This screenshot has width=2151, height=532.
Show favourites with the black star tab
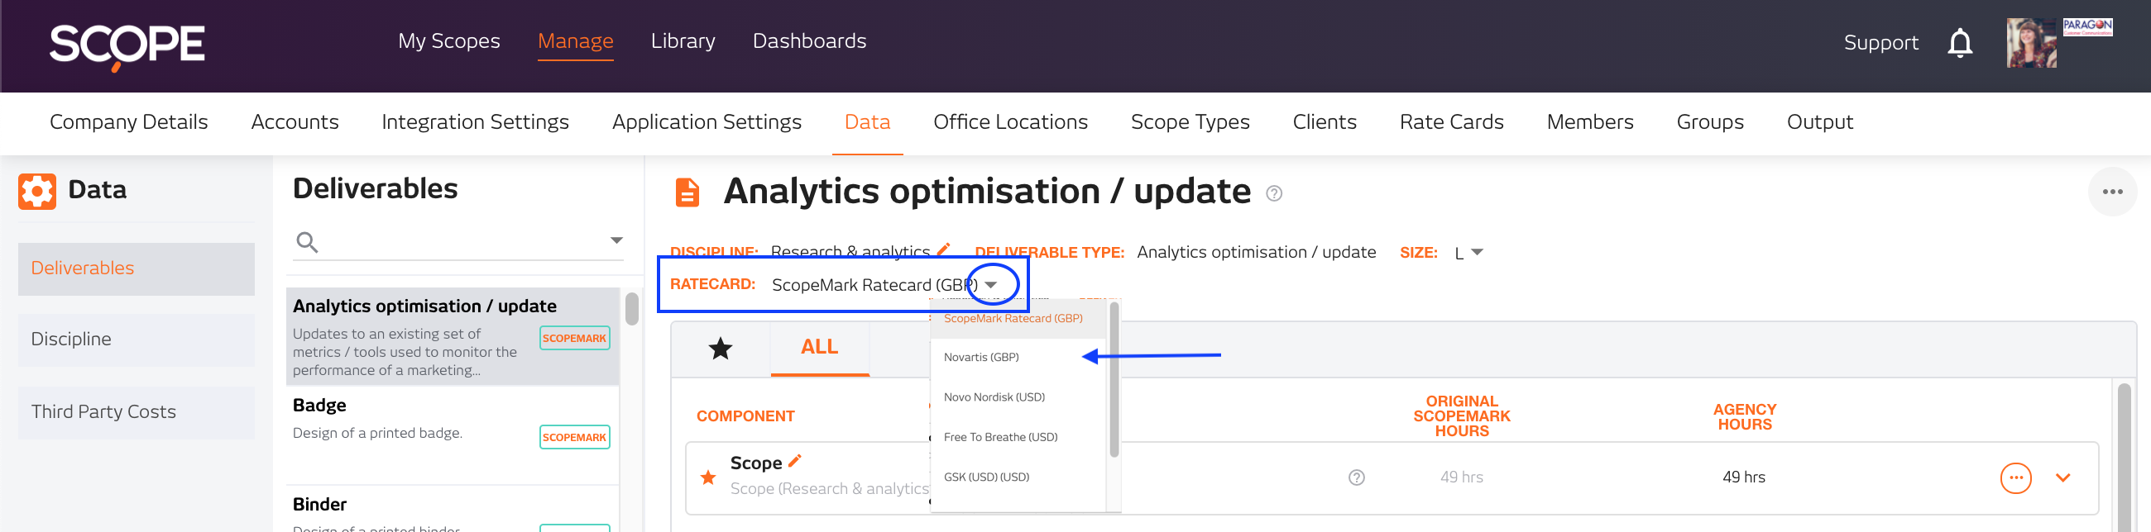(720, 349)
